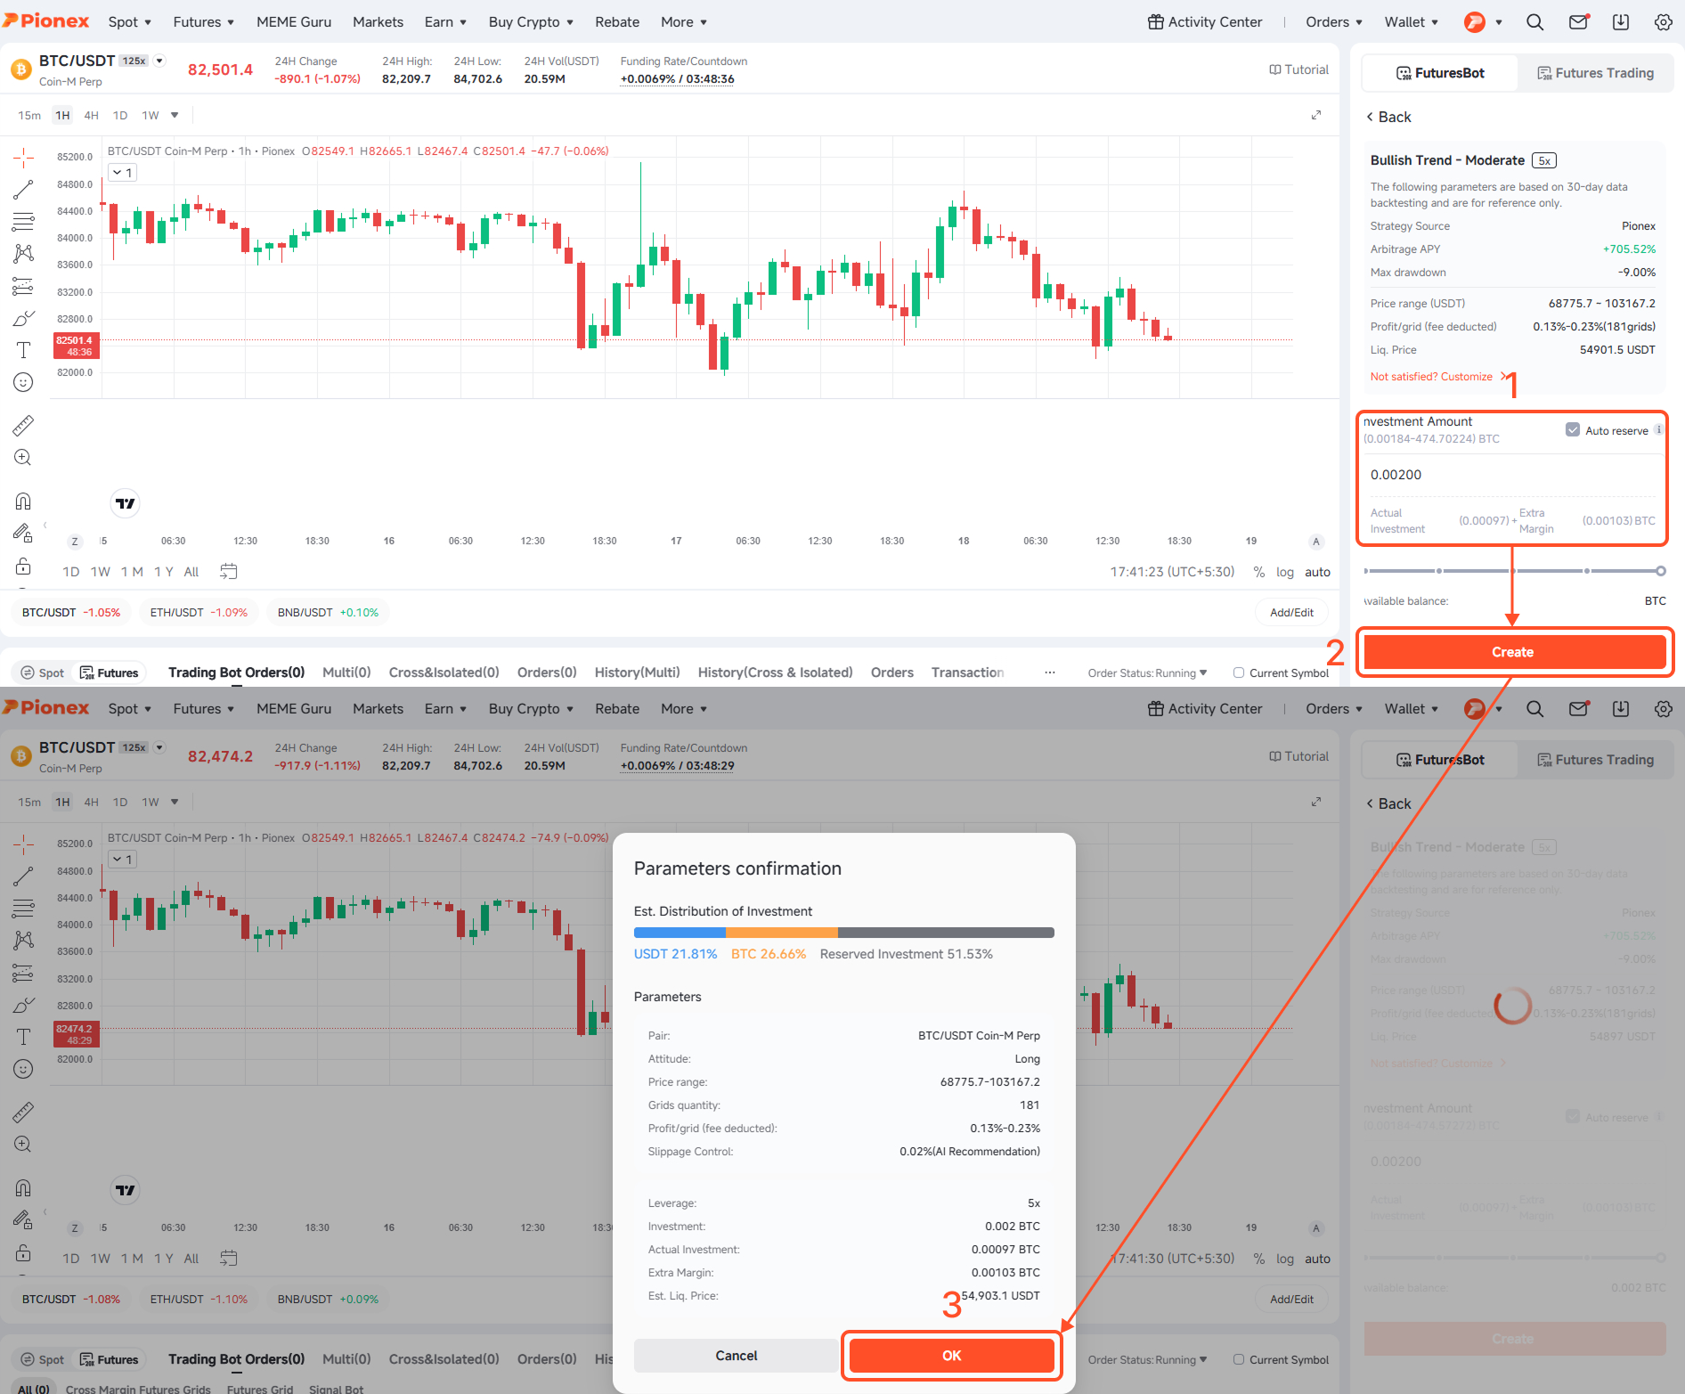Click the orange profile avatar in the upper header
The height and width of the screenshot is (1394, 1685).
pos(1475,22)
